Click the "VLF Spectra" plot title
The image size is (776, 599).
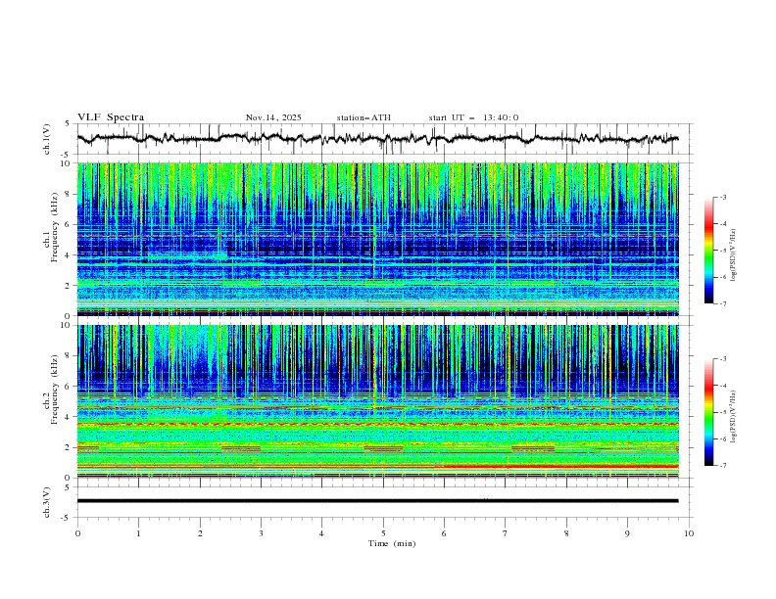click(111, 117)
